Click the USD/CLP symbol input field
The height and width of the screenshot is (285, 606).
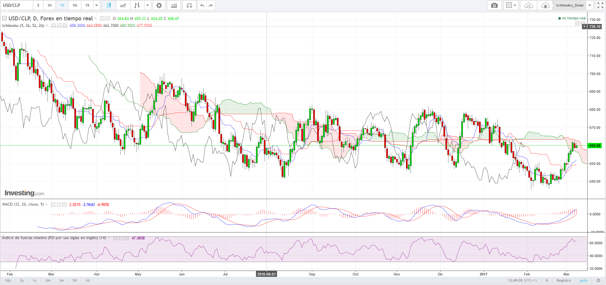click(x=17, y=5)
